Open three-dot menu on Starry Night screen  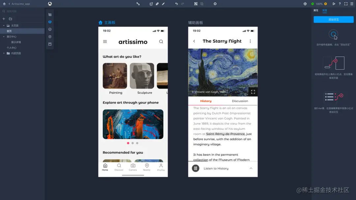[x=250, y=41]
